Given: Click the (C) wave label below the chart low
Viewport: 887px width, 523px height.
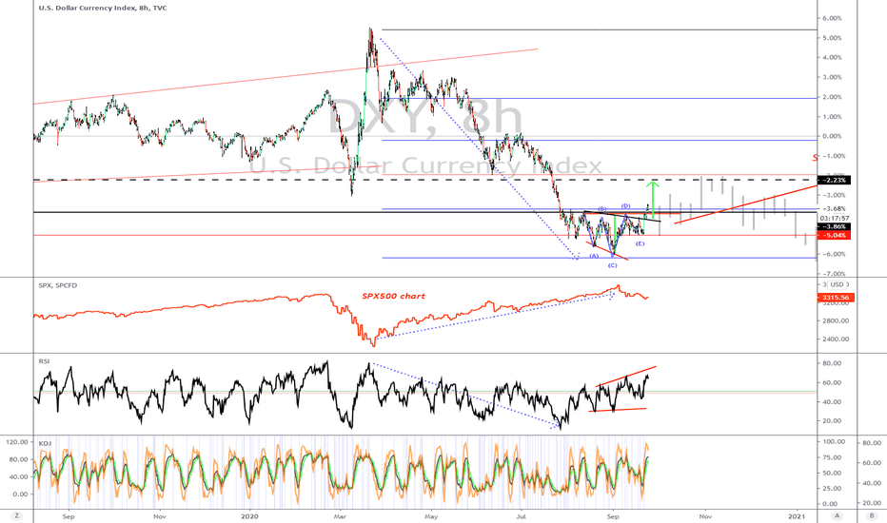Looking at the screenshot, I should point(613,265).
